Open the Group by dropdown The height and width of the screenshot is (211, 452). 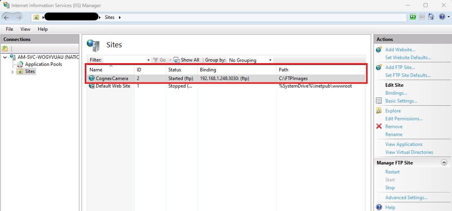tap(250, 60)
